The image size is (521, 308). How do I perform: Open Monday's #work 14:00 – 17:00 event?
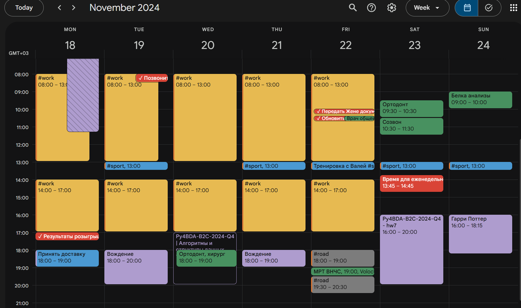(x=67, y=205)
